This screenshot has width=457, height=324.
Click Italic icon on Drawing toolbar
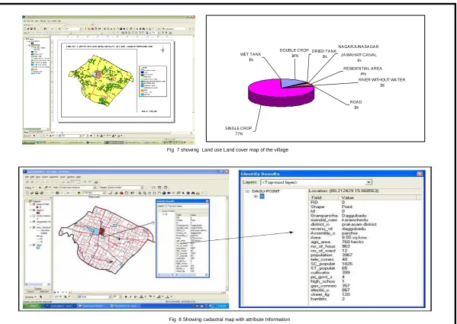130,297
